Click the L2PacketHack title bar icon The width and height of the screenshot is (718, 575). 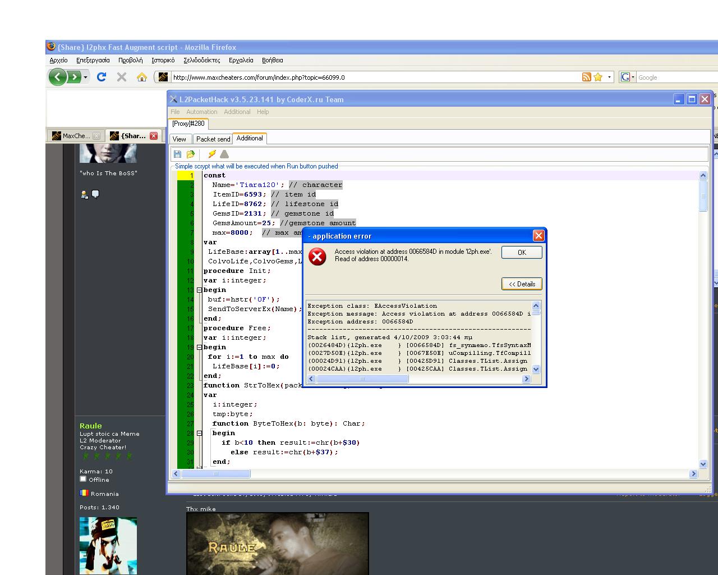(173, 99)
